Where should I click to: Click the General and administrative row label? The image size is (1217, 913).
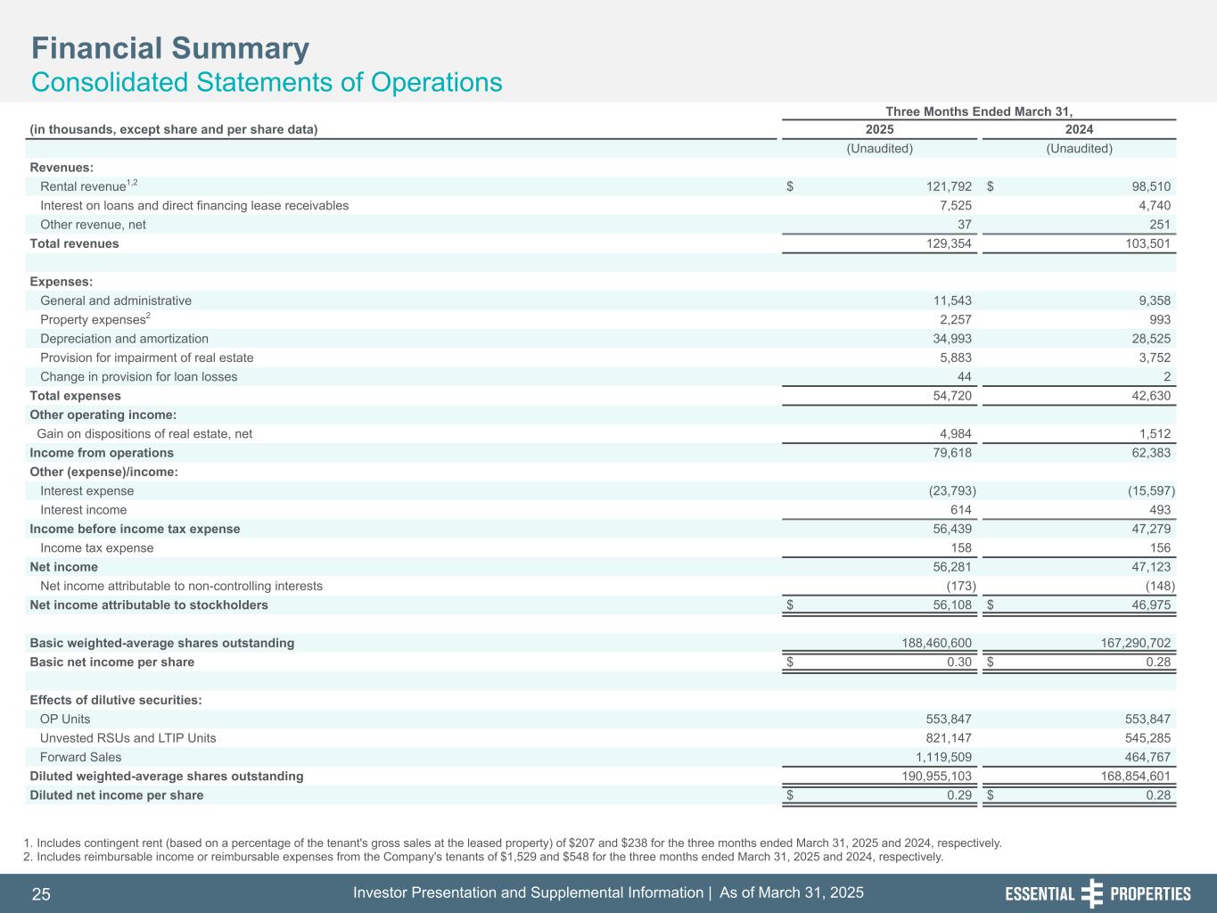(x=116, y=300)
